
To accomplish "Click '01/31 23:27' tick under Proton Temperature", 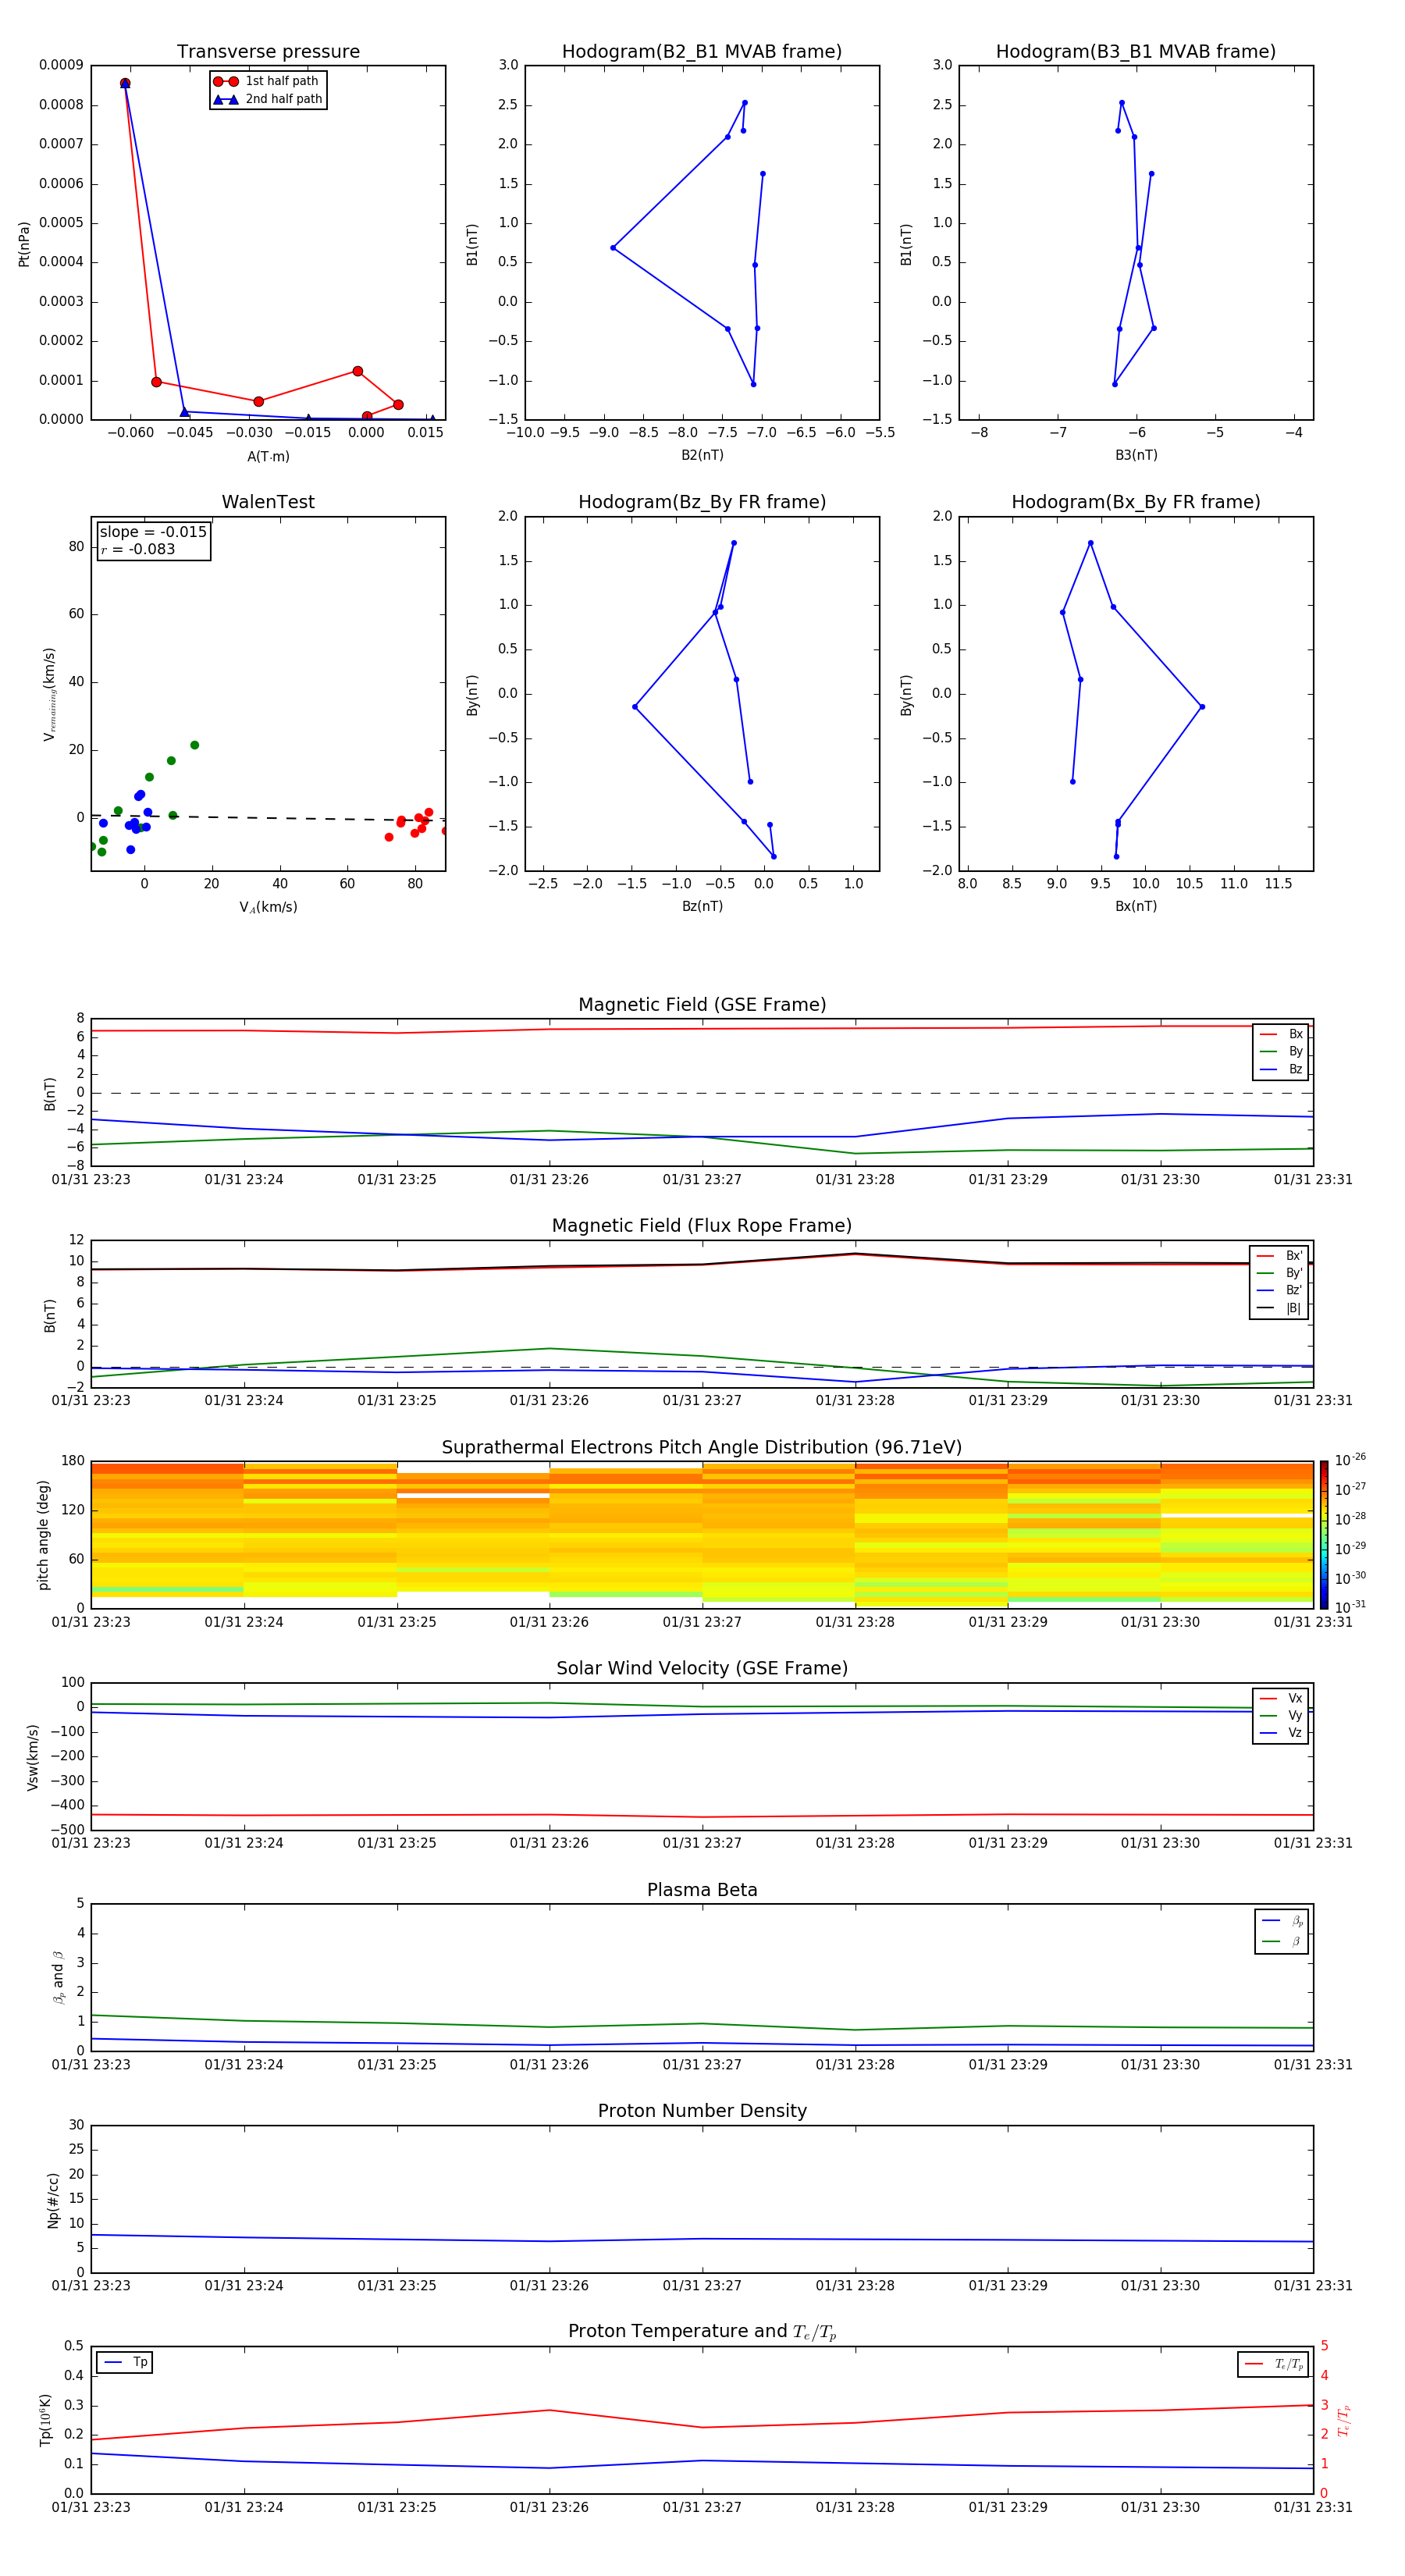I will pos(702,2507).
